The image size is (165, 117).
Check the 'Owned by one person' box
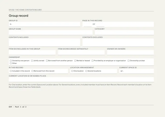[x=11, y=61]
